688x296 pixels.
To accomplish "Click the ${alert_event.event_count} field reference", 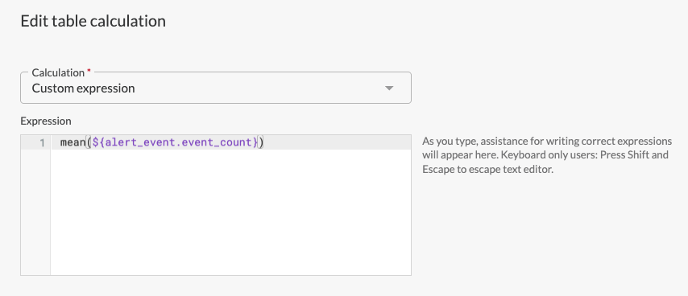I will point(175,142).
